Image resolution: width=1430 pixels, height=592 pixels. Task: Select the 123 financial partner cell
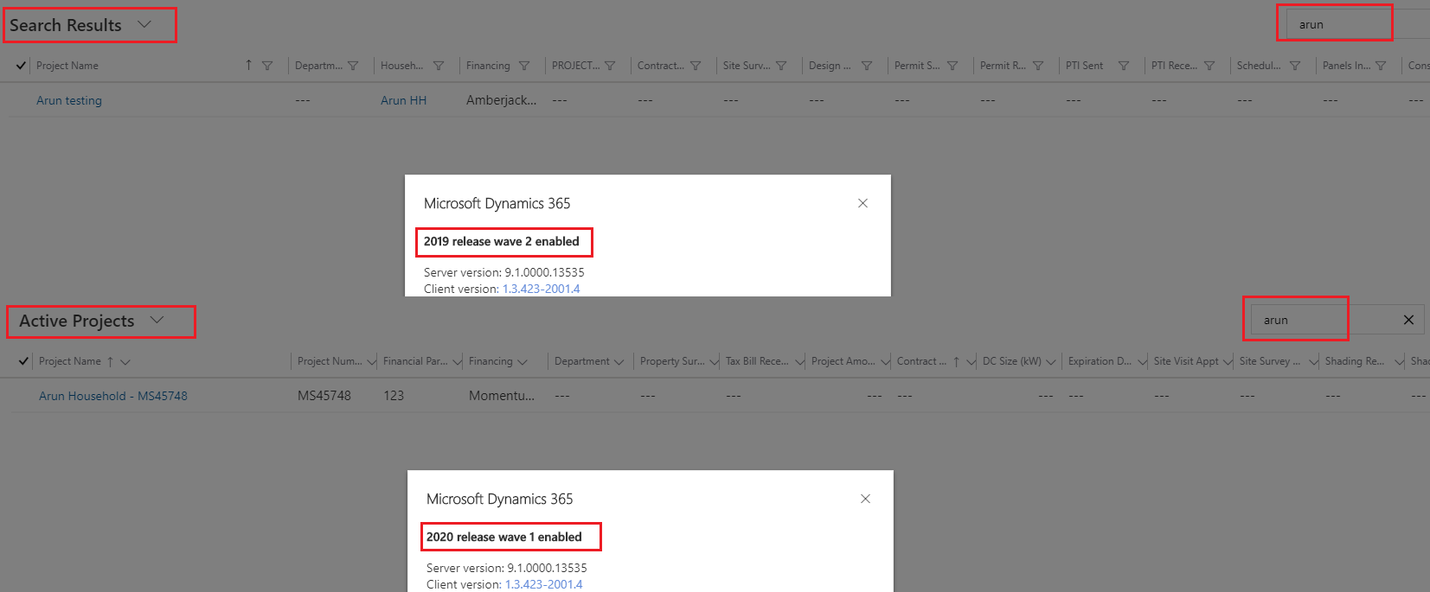tap(394, 396)
